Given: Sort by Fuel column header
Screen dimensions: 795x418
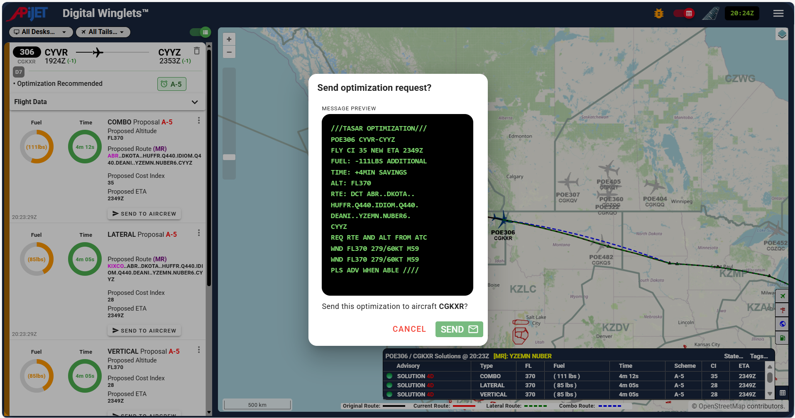Looking at the screenshot, I should [x=559, y=366].
